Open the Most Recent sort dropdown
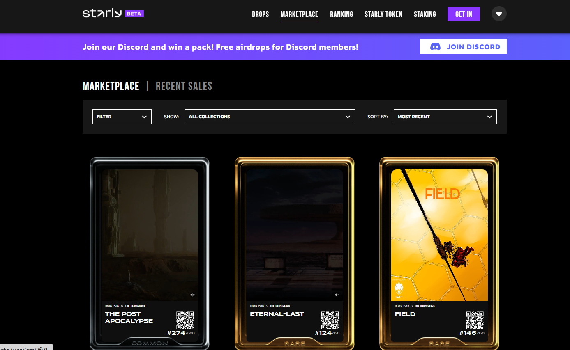This screenshot has width=570, height=350. coord(445,117)
